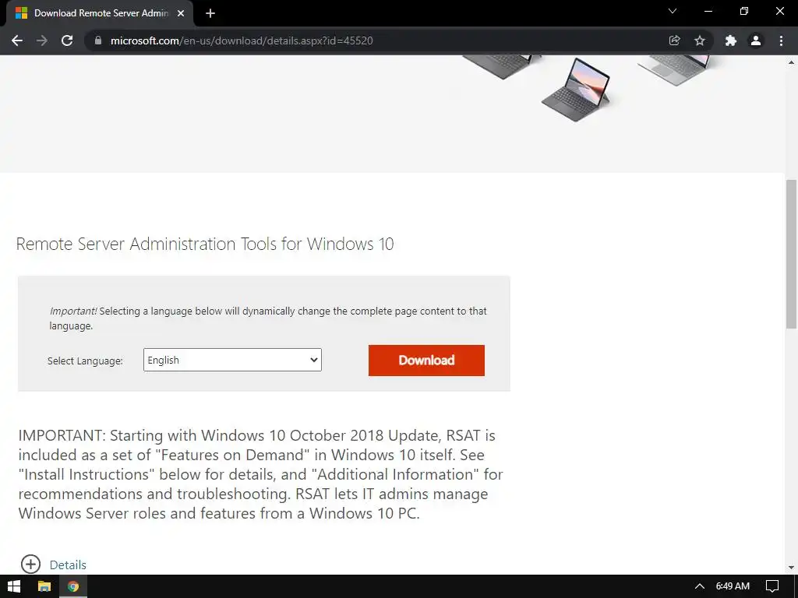
Task: Open the notification center icon
Action: pyautogui.click(x=772, y=586)
